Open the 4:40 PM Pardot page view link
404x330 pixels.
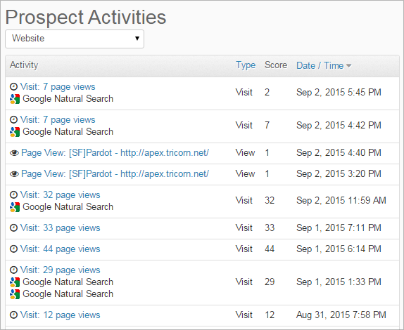[115, 152]
